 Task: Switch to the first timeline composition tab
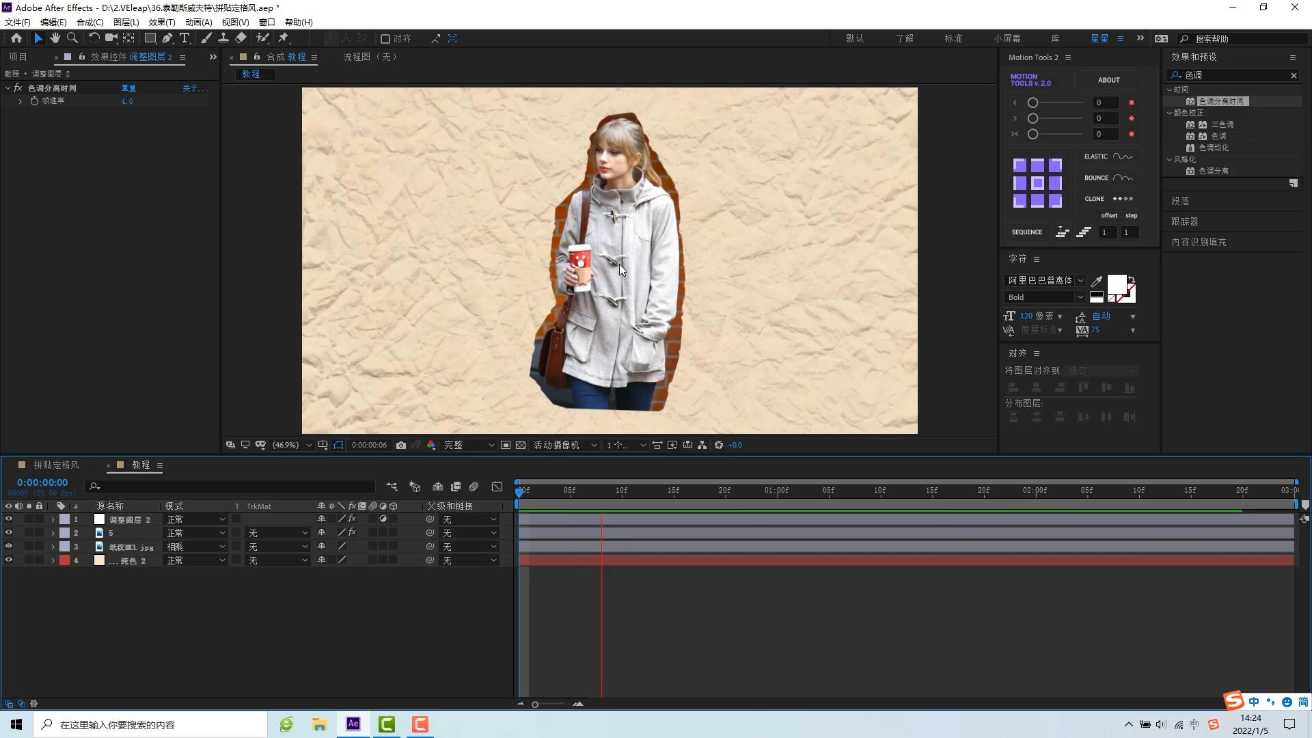click(x=56, y=465)
